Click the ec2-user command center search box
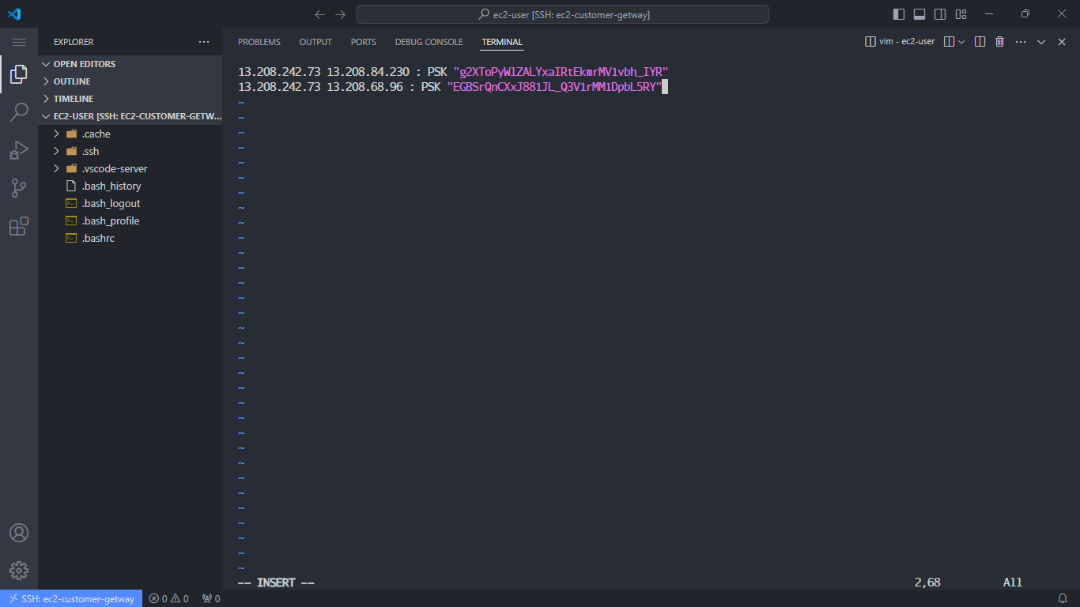The width and height of the screenshot is (1080, 607). pyautogui.click(x=562, y=13)
